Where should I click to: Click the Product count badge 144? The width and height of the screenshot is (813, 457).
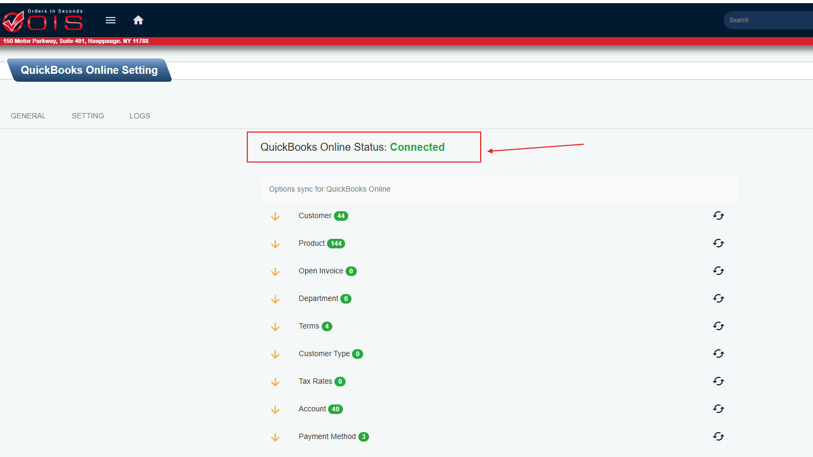pyautogui.click(x=336, y=244)
